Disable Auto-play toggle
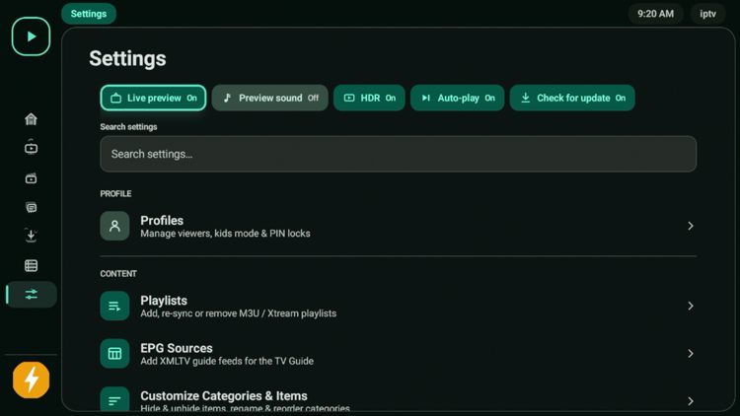 [457, 98]
